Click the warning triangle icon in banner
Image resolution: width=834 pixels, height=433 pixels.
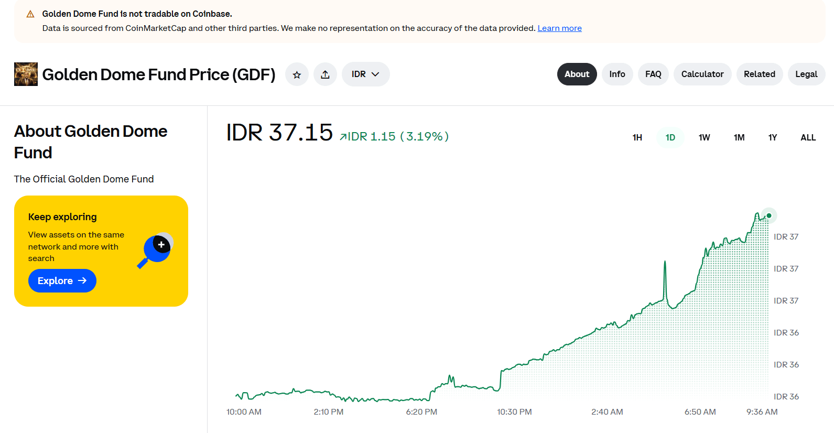click(30, 14)
